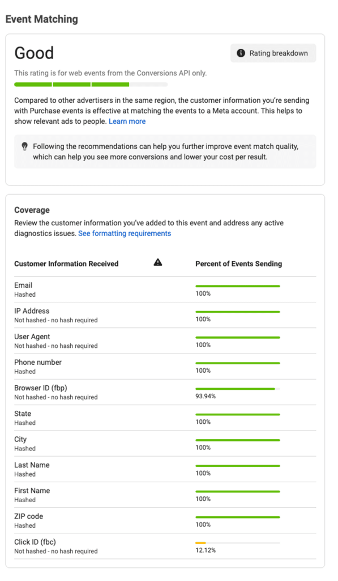The height and width of the screenshot is (581, 338).
Task: Click the info icon on Rating breakdown
Action: [241, 53]
